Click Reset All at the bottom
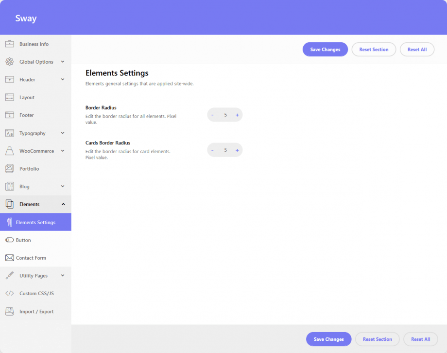447x353 pixels. tap(417, 49)
